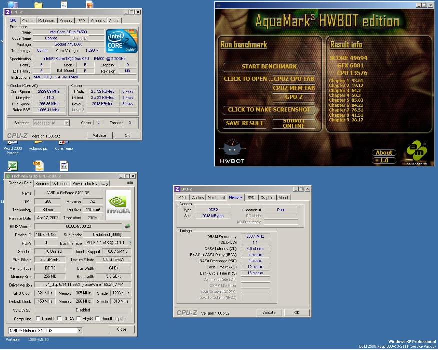This screenshot has width=438, height=350.
Task: Click the Intel Core 2 Duo logo
Action: pyautogui.click(x=122, y=41)
